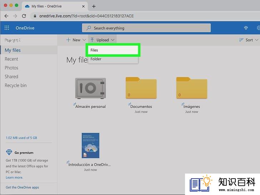Click the OneDrive brand link in header
The height and width of the screenshot is (195, 260).
click(x=25, y=28)
